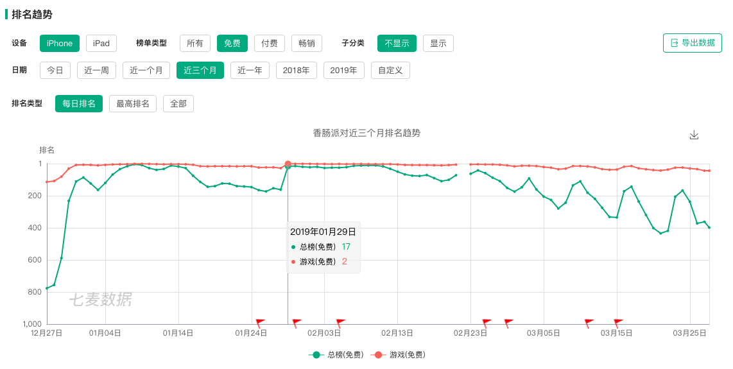Choose the 近一周 date range
Viewport: 733px width, 369px height.
point(96,70)
